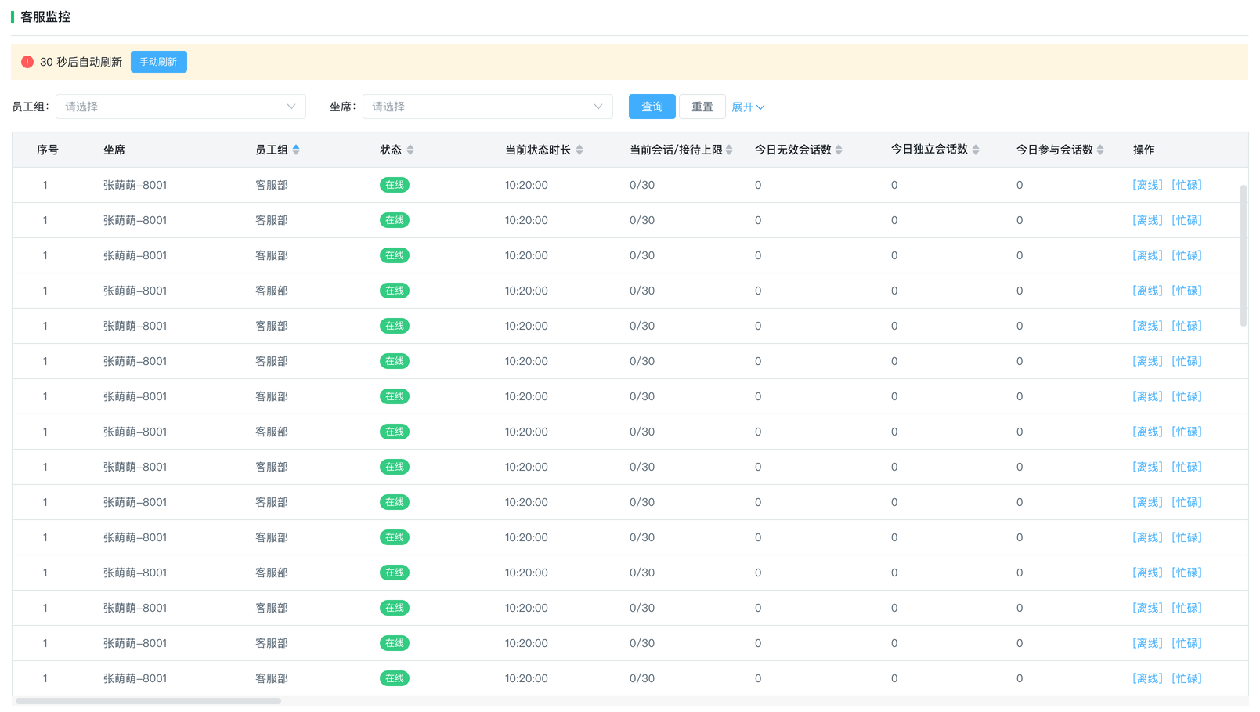Sort by 当前会话/接待上限 sort arrows
The image size is (1260, 712).
point(729,150)
